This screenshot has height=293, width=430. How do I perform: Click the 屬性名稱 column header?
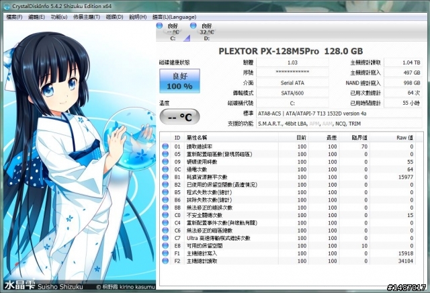[231, 138]
